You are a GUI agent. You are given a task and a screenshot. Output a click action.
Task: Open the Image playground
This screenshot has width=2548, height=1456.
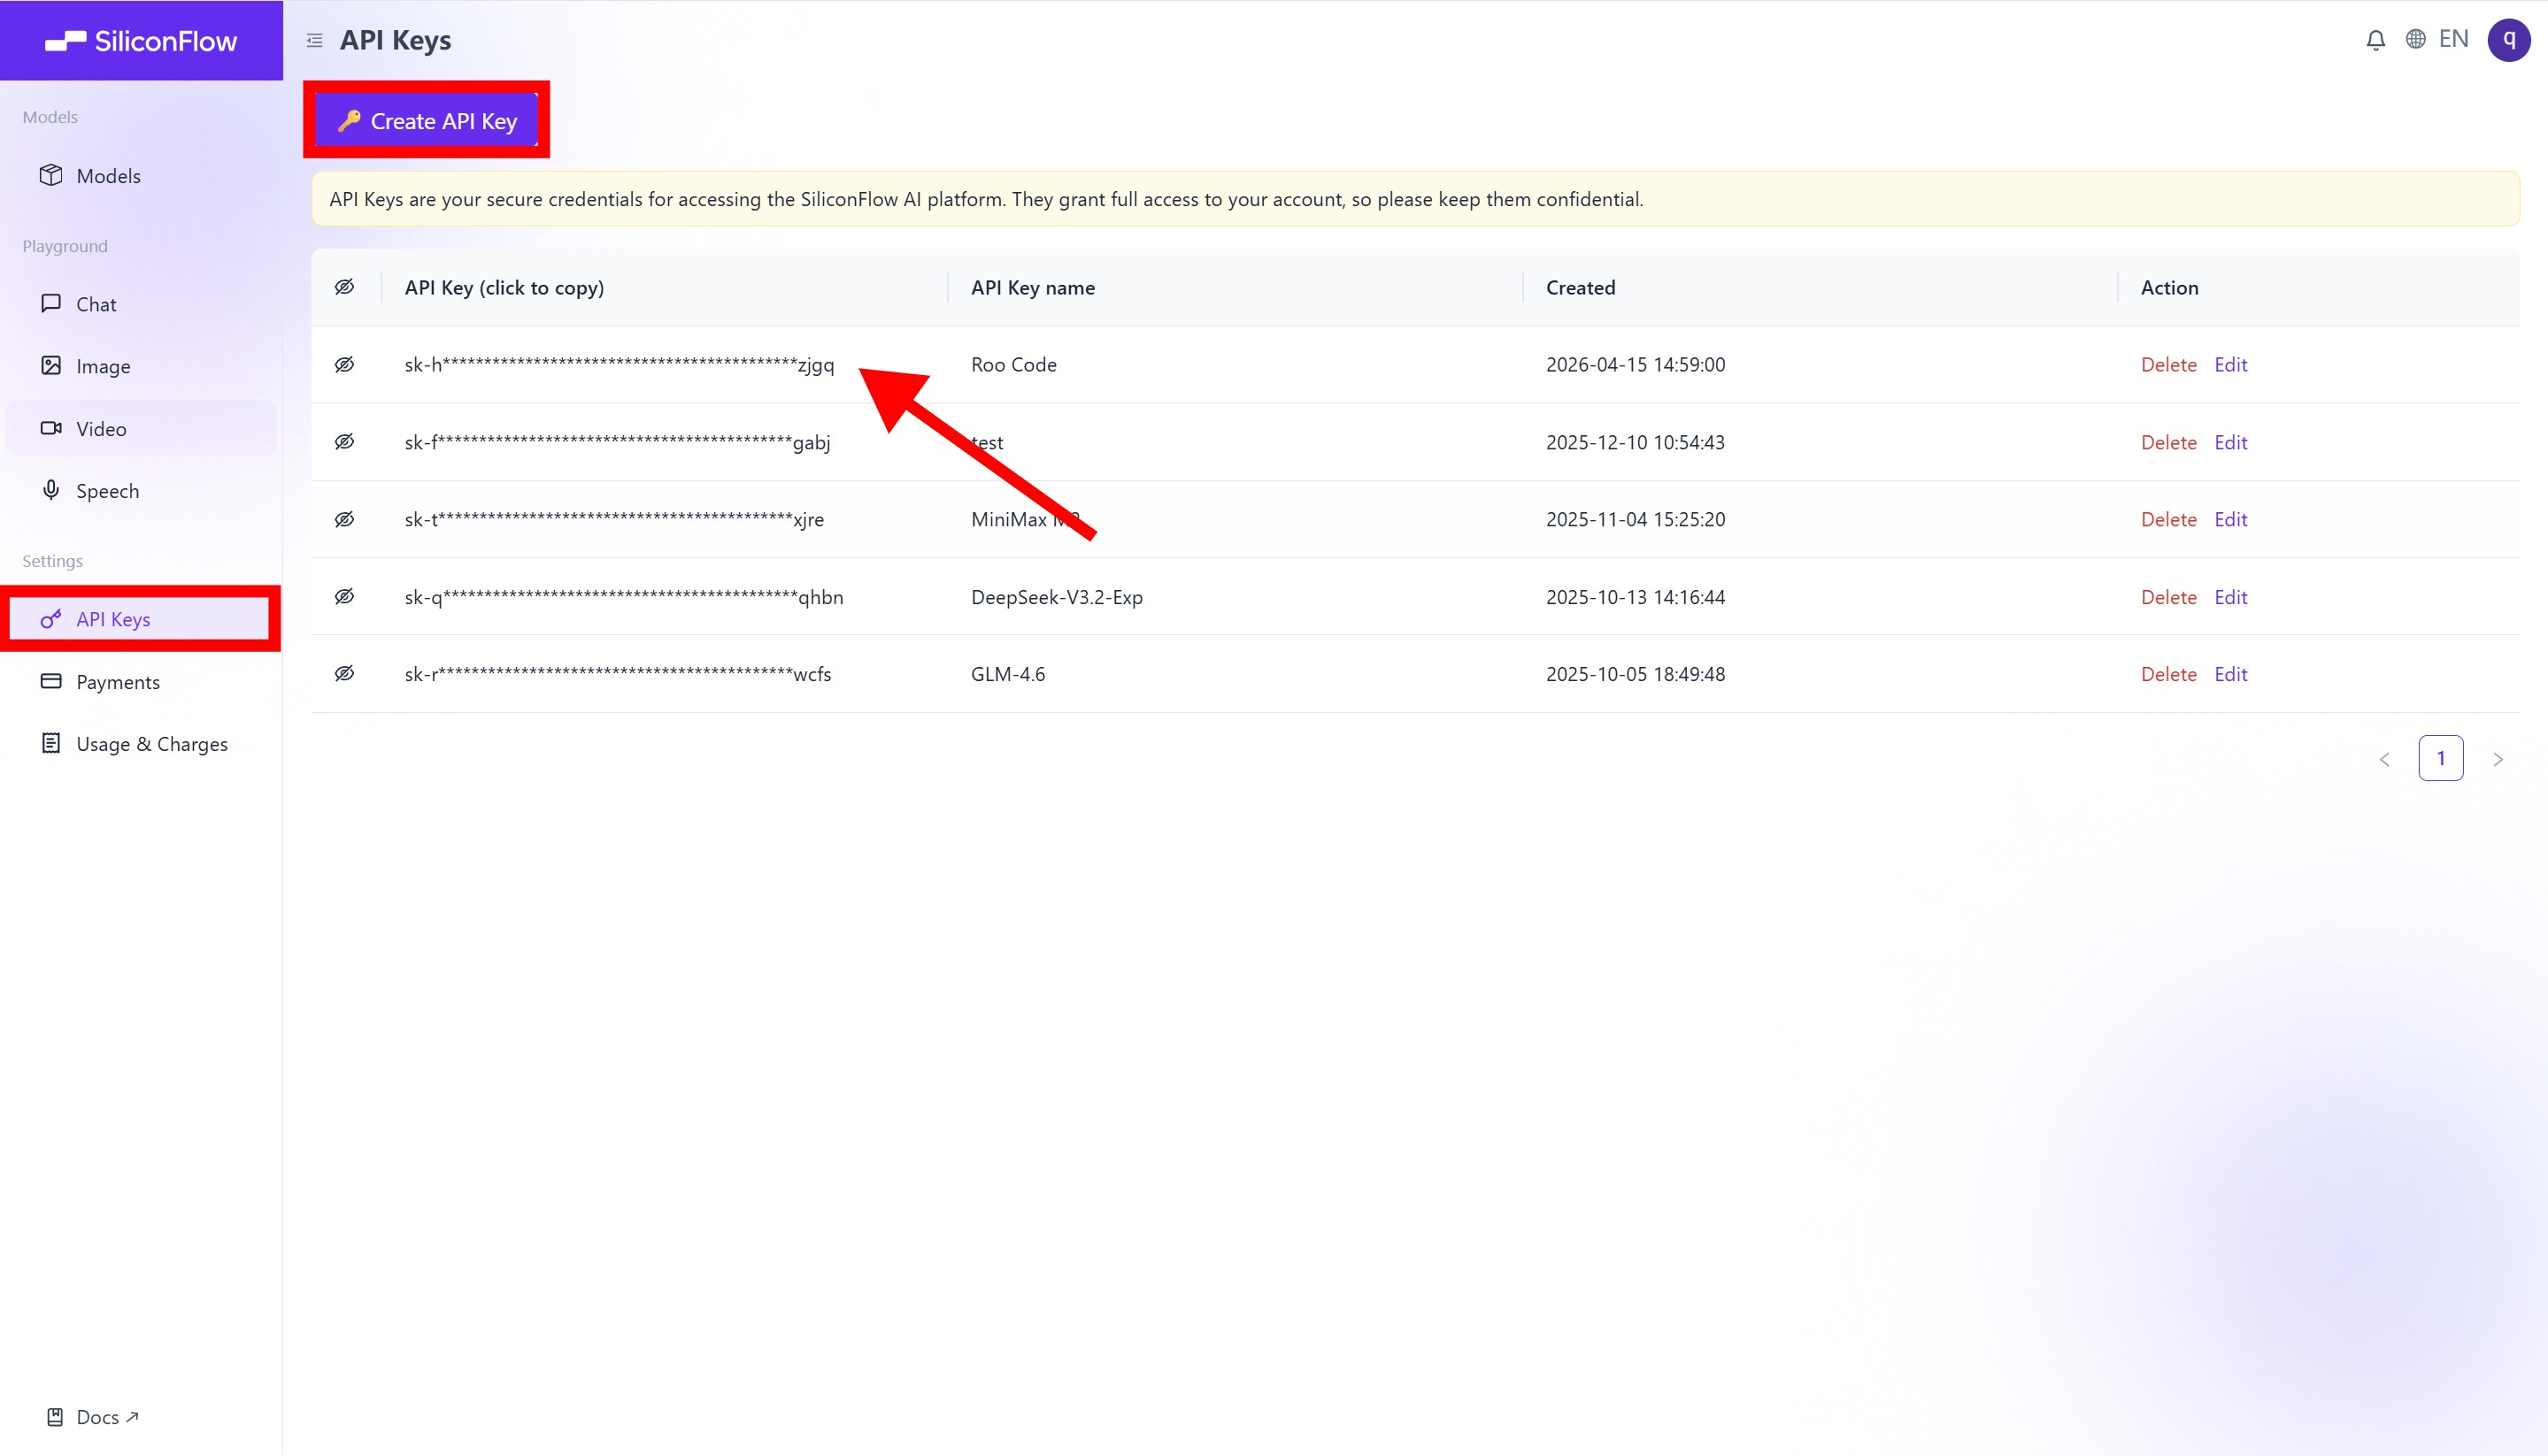coord(103,366)
